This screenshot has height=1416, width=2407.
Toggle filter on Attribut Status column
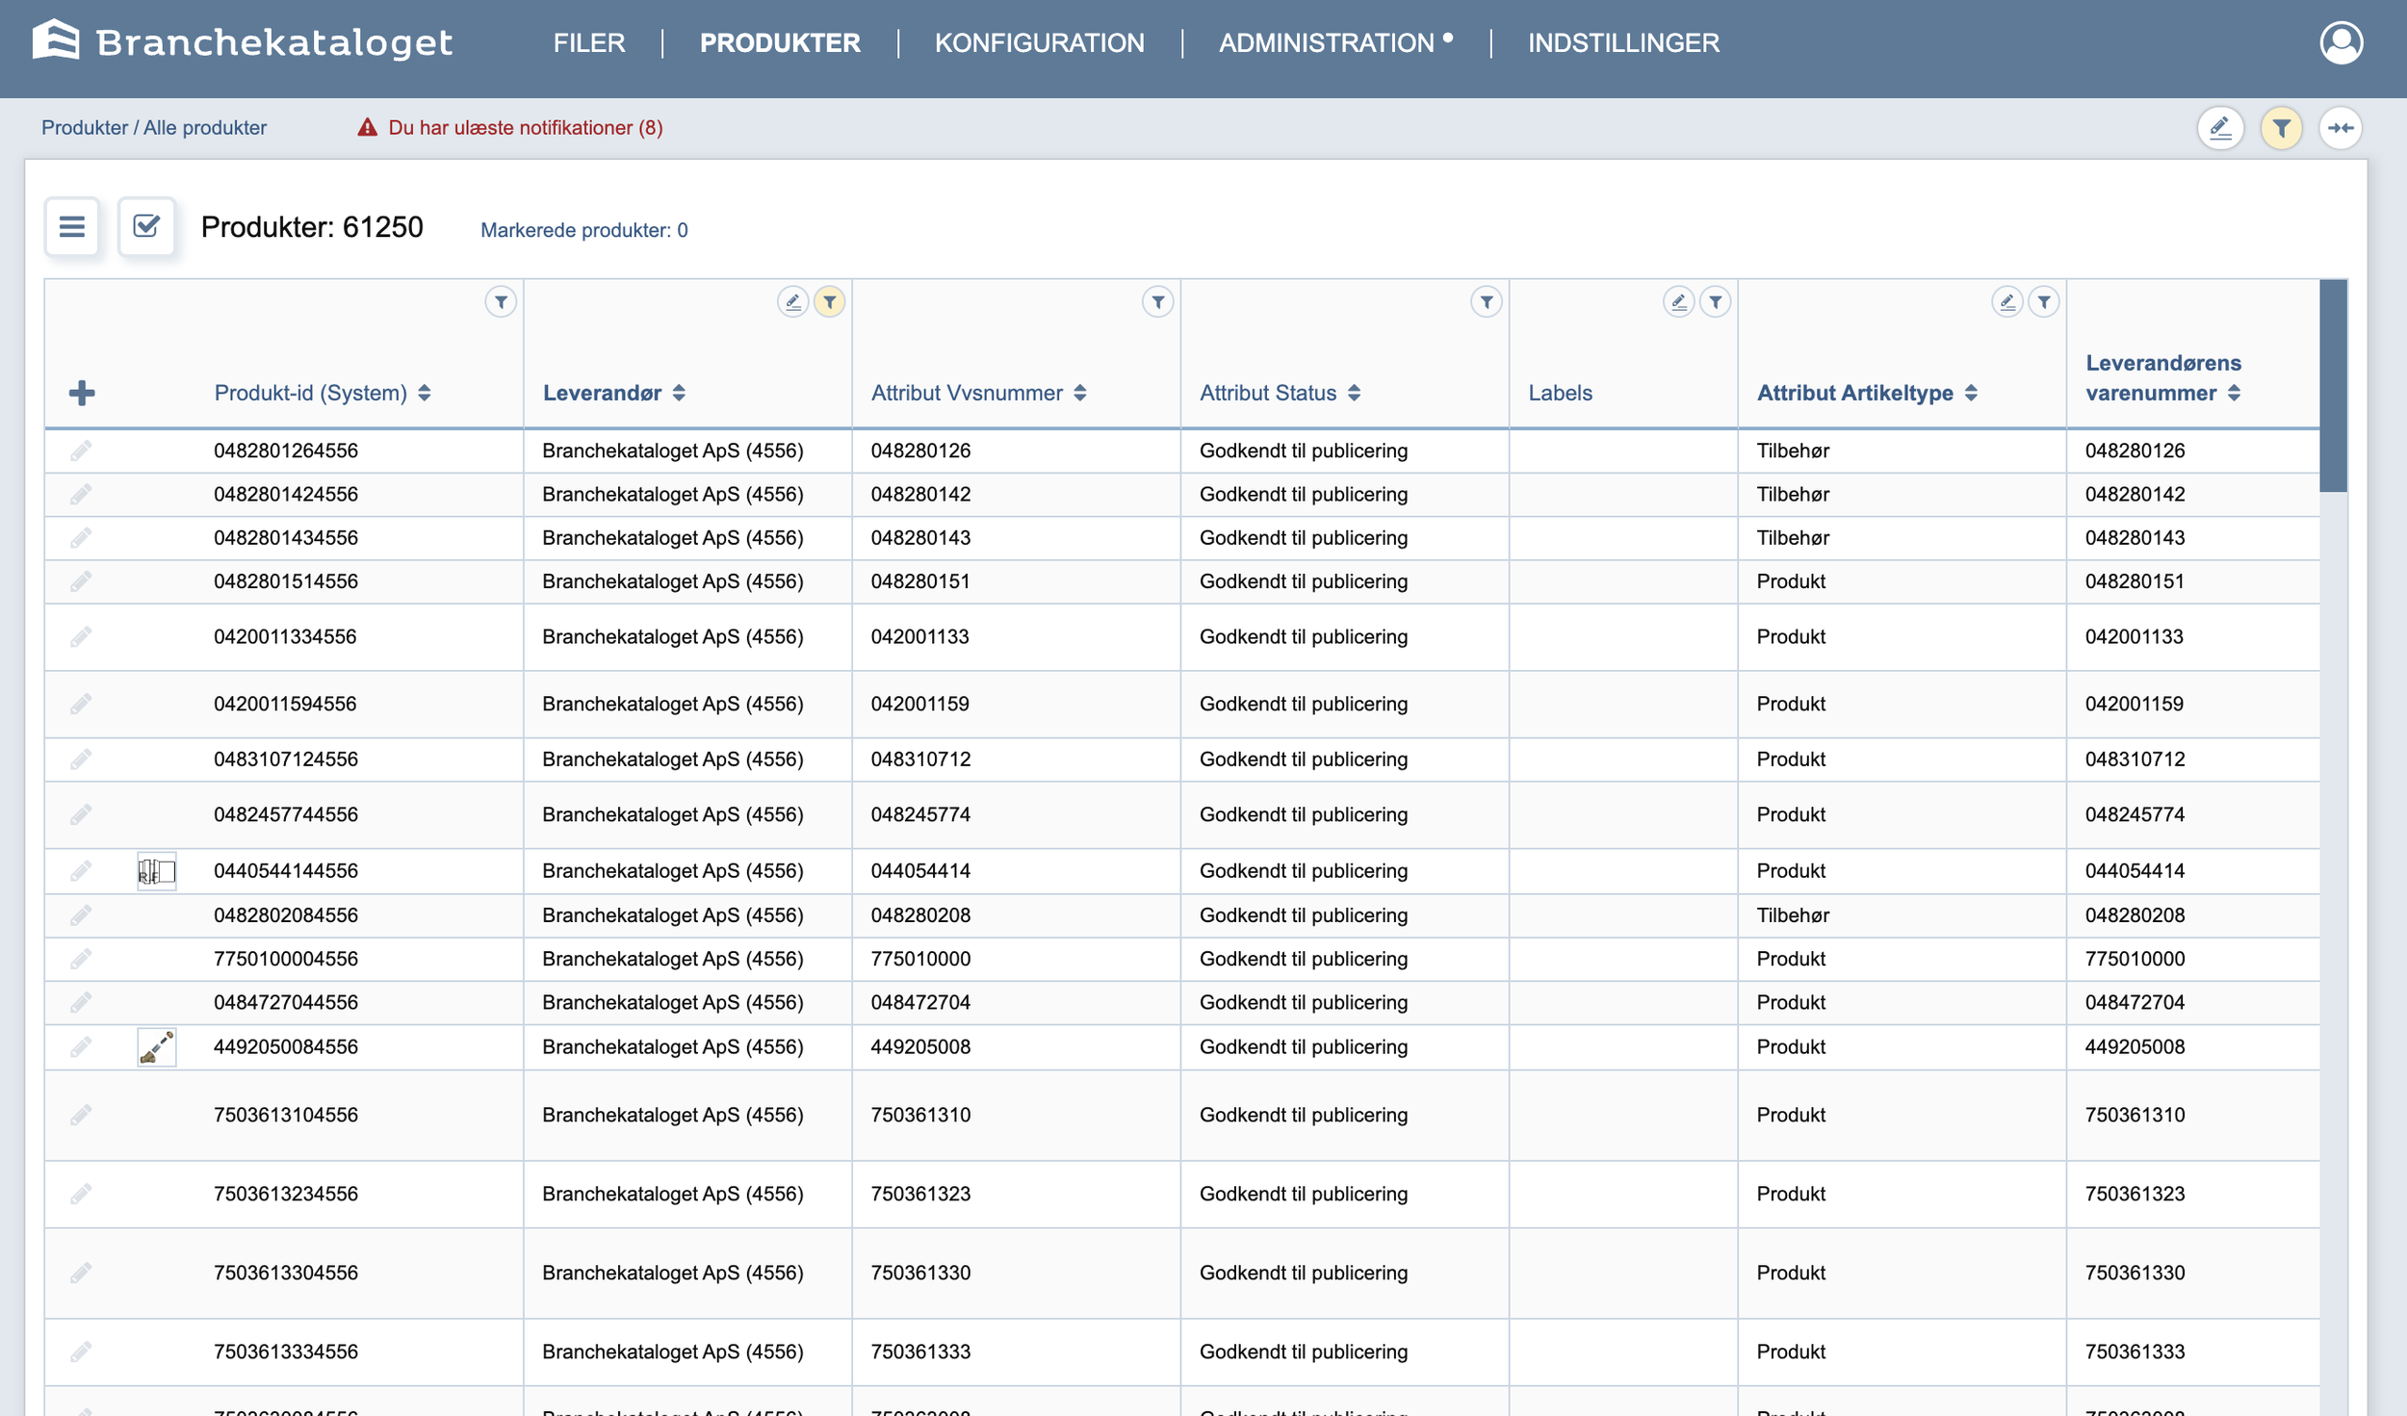point(1487,302)
